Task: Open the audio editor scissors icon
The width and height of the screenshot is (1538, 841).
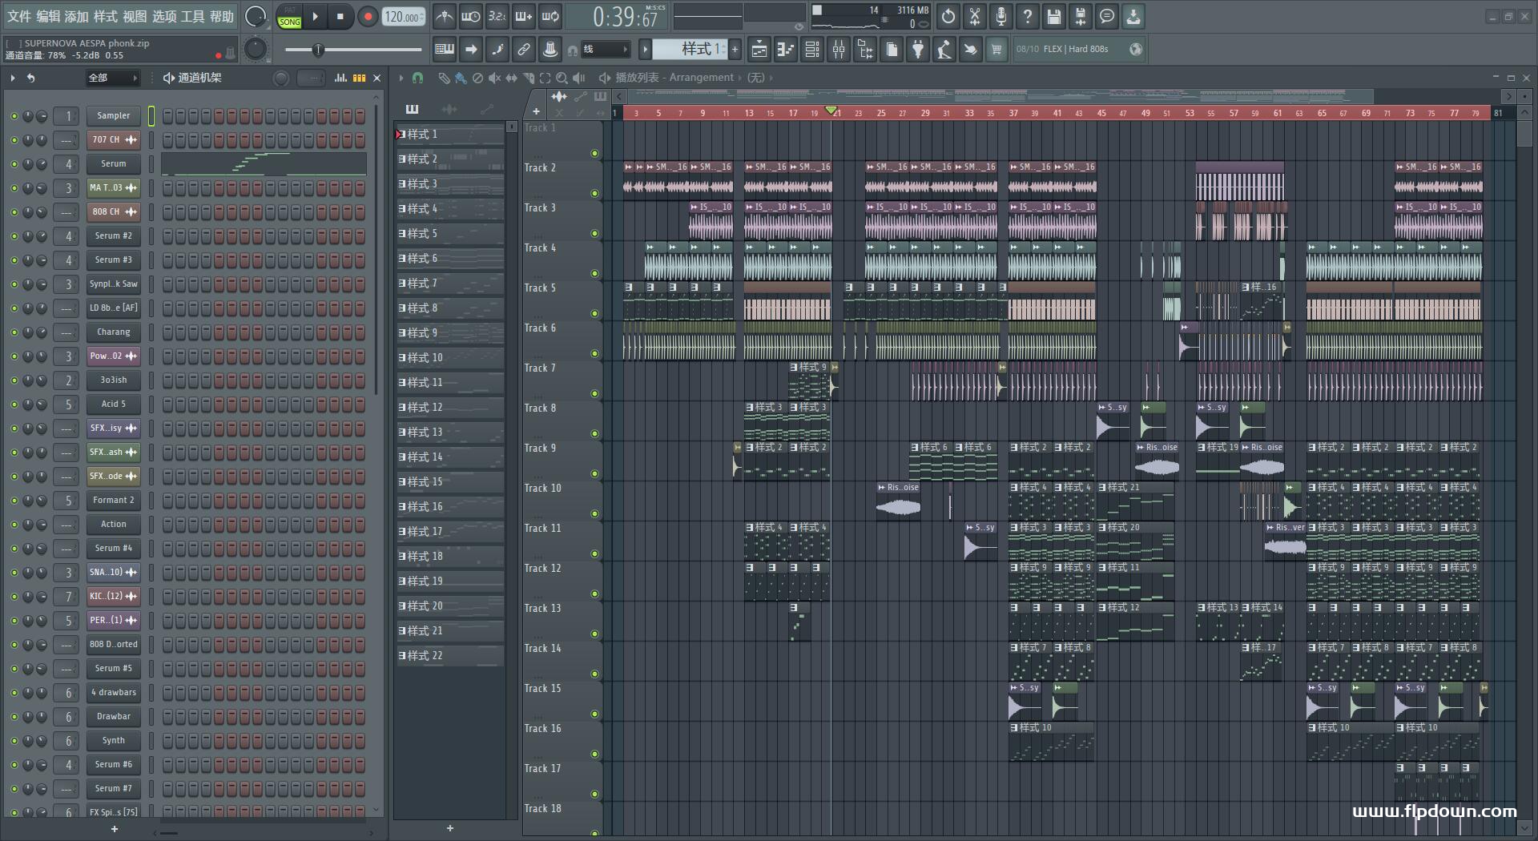Action: (x=975, y=16)
